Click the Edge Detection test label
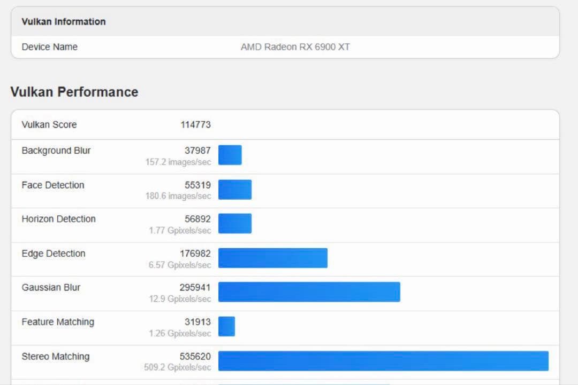578x385 pixels. coord(53,254)
